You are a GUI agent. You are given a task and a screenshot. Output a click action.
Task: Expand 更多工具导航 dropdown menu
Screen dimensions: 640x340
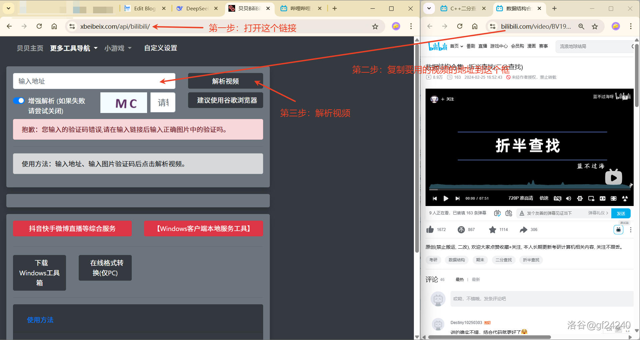74,48
